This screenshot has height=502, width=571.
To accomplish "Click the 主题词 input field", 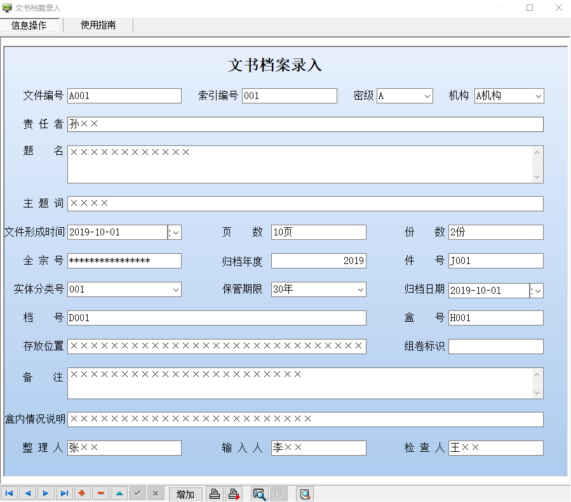I will click(305, 204).
